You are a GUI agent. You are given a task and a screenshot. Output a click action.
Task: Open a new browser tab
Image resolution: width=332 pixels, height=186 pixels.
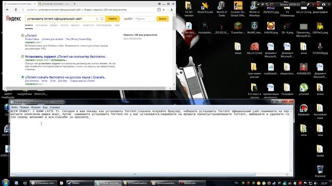(74, 4)
